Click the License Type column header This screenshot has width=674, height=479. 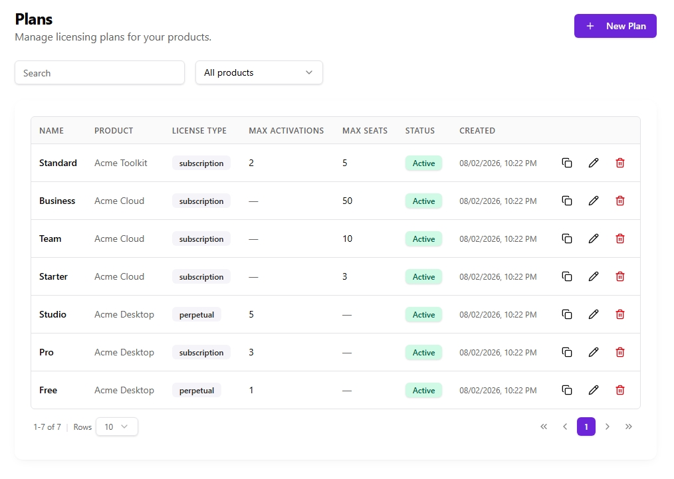(199, 131)
